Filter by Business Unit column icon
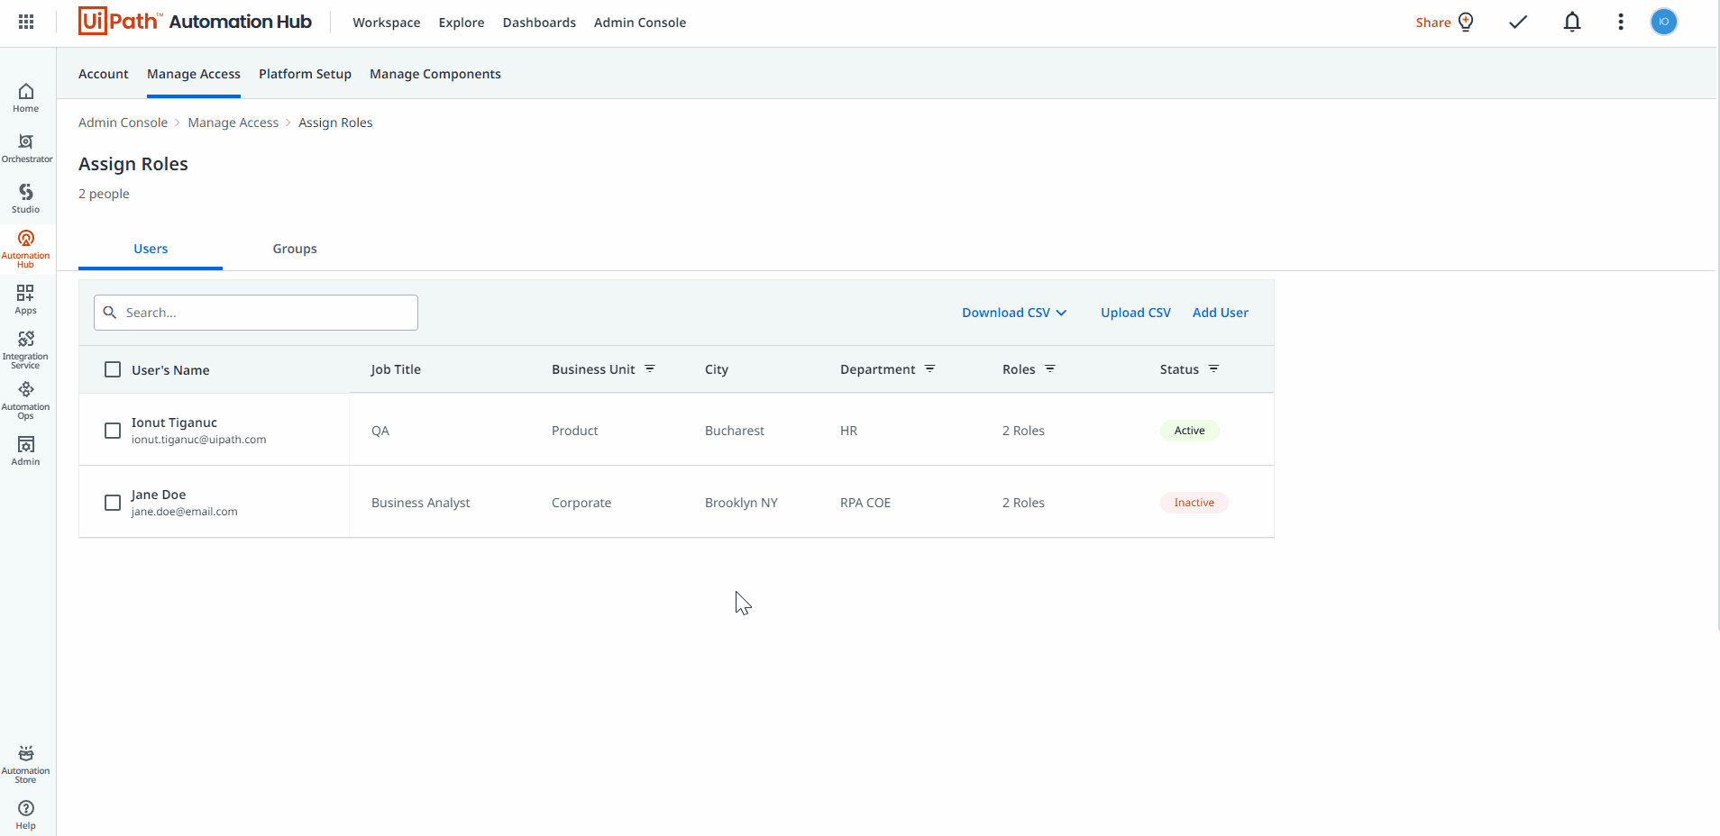Viewport: 1720px width, 836px height. (650, 369)
